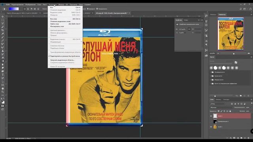Show the Прямоугольник 1 layer visibility box

[211, 121]
